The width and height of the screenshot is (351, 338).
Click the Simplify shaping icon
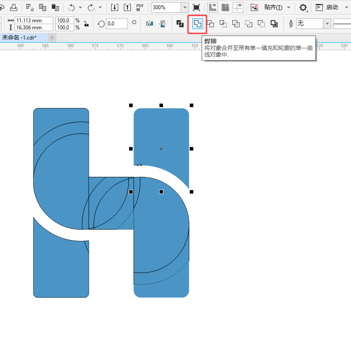[x=236, y=24]
